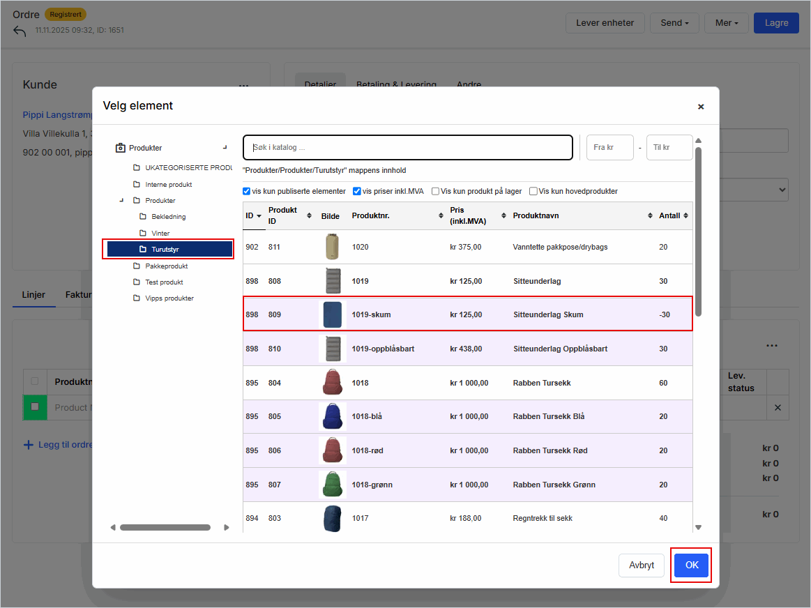This screenshot has height=608, width=811.
Task: Sort by the Produktnr. column arrows
Action: coord(441,216)
